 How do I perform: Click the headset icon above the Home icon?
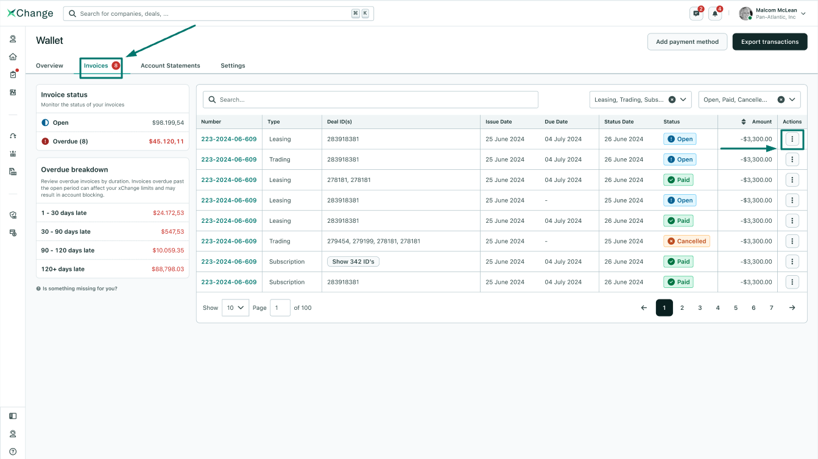click(x=13, y=39)
